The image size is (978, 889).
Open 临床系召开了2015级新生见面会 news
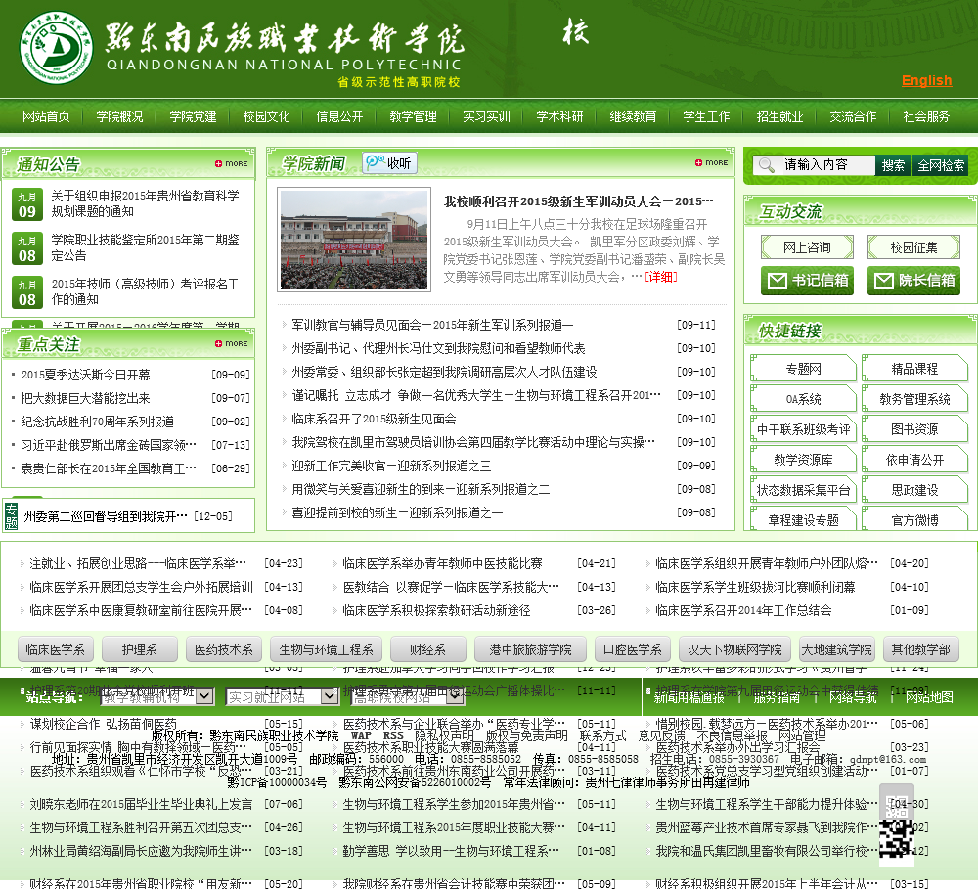374,419
